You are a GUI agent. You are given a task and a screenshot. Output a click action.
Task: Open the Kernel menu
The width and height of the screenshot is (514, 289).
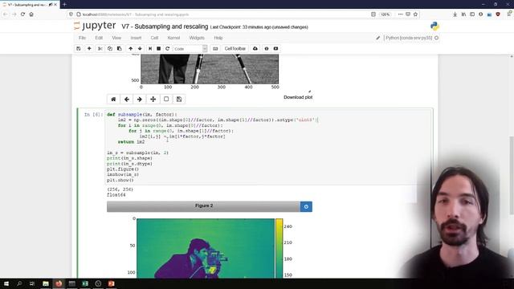tap(173, 38)
